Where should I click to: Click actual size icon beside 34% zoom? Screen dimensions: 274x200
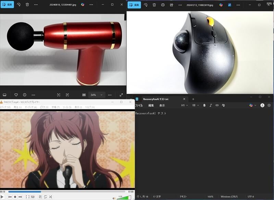84,95
